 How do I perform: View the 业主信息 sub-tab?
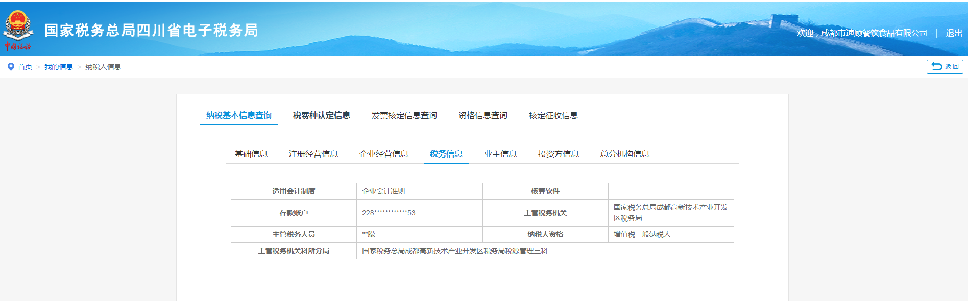click(x=500, y=154)
